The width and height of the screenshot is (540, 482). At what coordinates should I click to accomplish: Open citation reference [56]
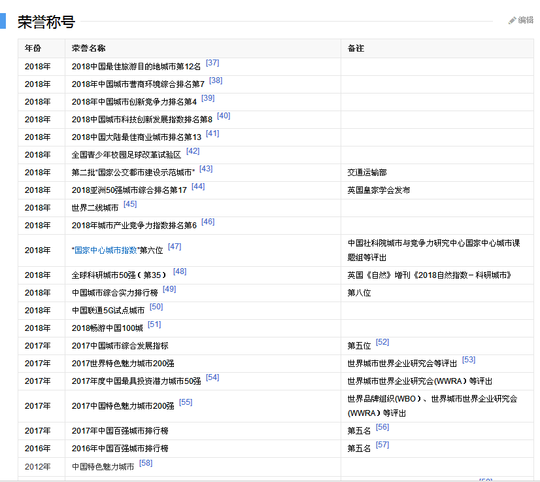tap(382, 427)
